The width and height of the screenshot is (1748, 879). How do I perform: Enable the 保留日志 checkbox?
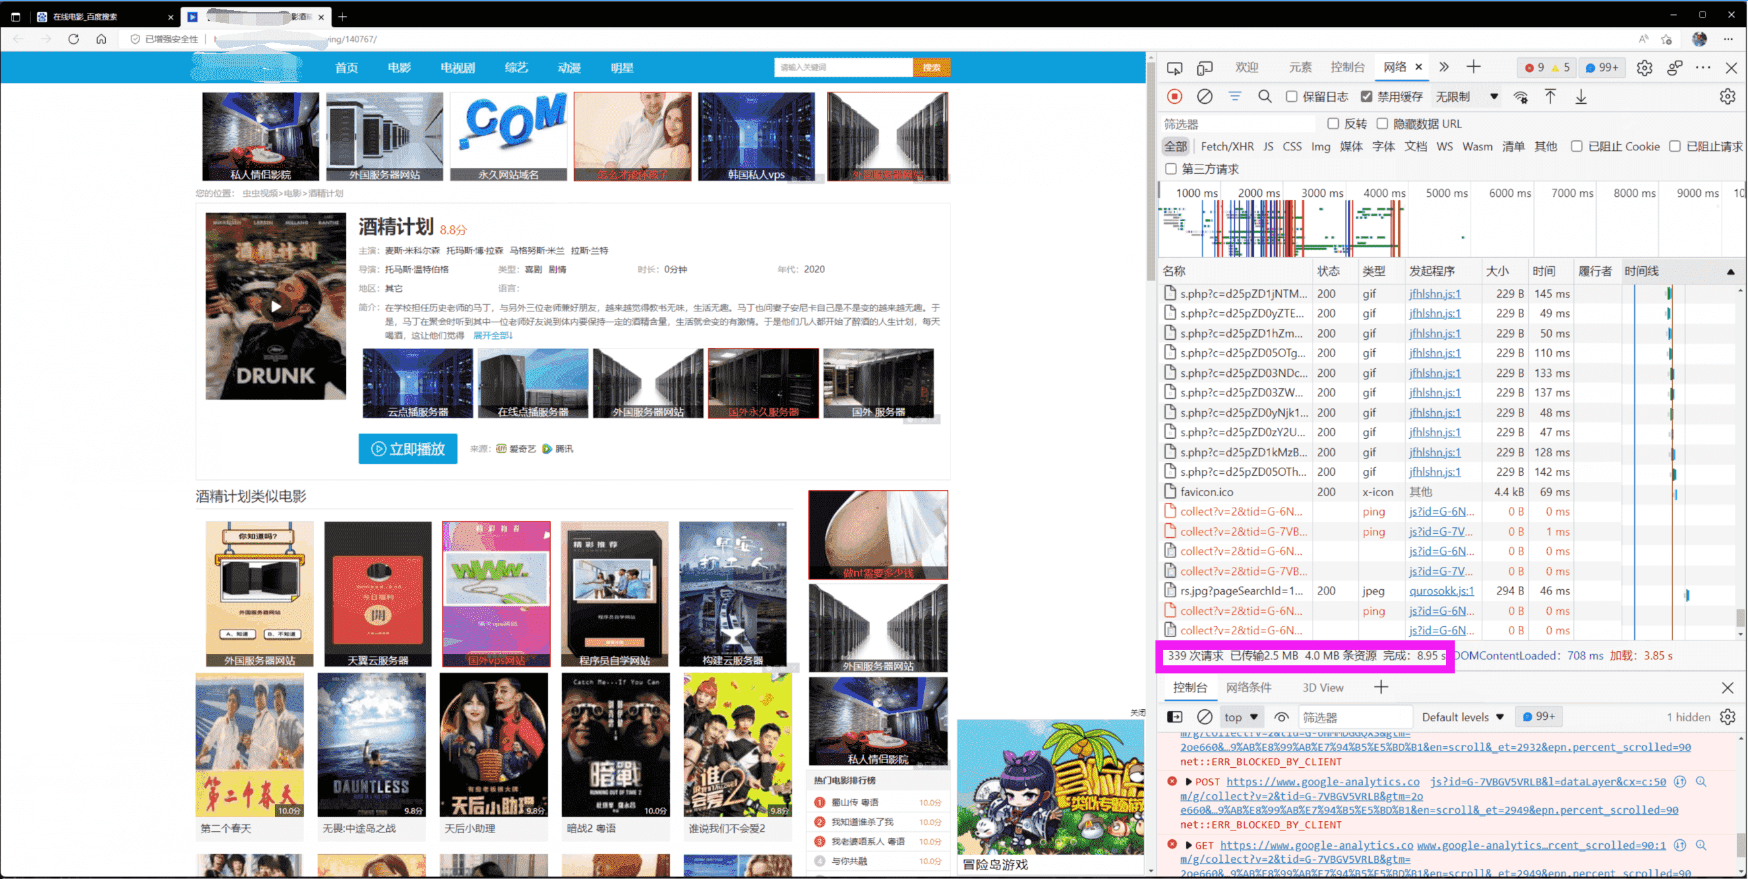(x=1293, y=96)
